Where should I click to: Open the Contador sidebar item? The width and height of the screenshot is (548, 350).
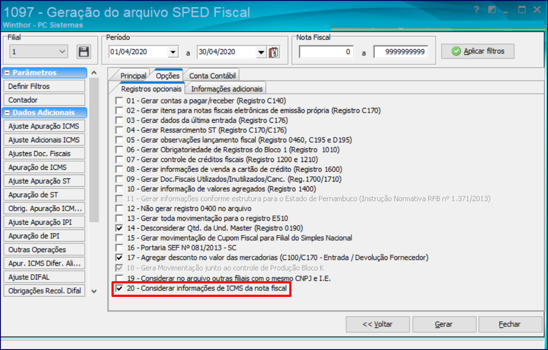[x=44, y=100]
